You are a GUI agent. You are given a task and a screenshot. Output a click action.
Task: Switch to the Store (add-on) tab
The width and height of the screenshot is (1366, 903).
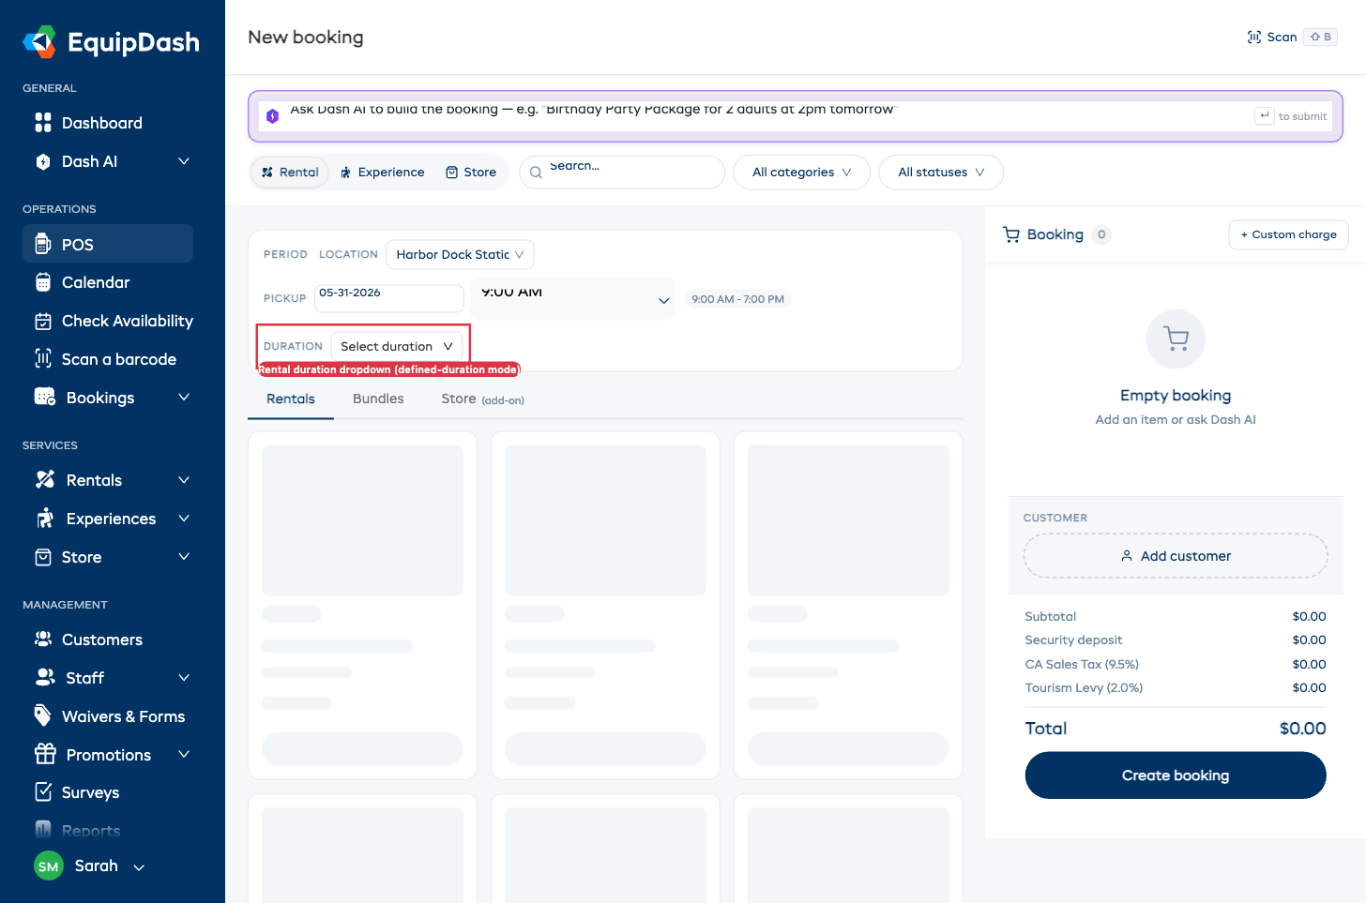[x=482, y=399]
